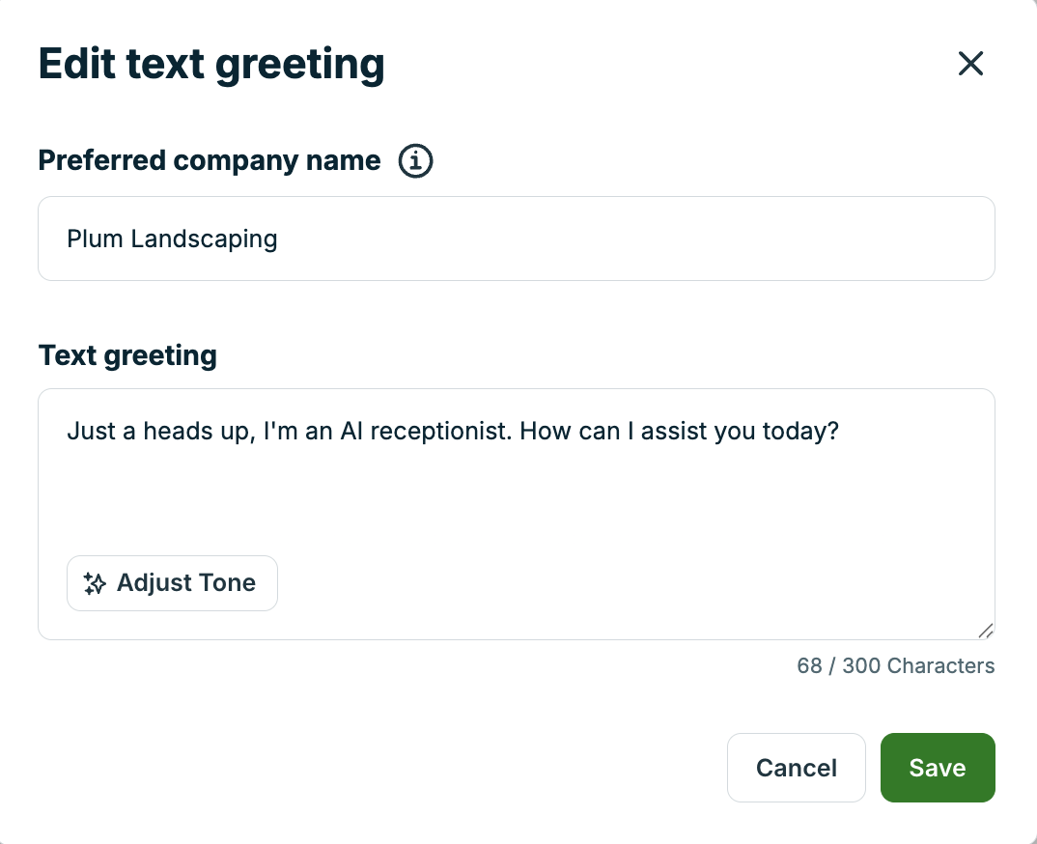Cancel changes to the greeting

coord(796,768)
